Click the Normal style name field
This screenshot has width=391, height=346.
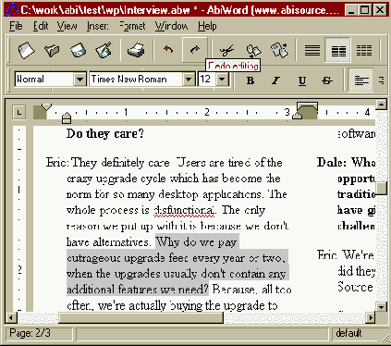click(x=44, y=80)
